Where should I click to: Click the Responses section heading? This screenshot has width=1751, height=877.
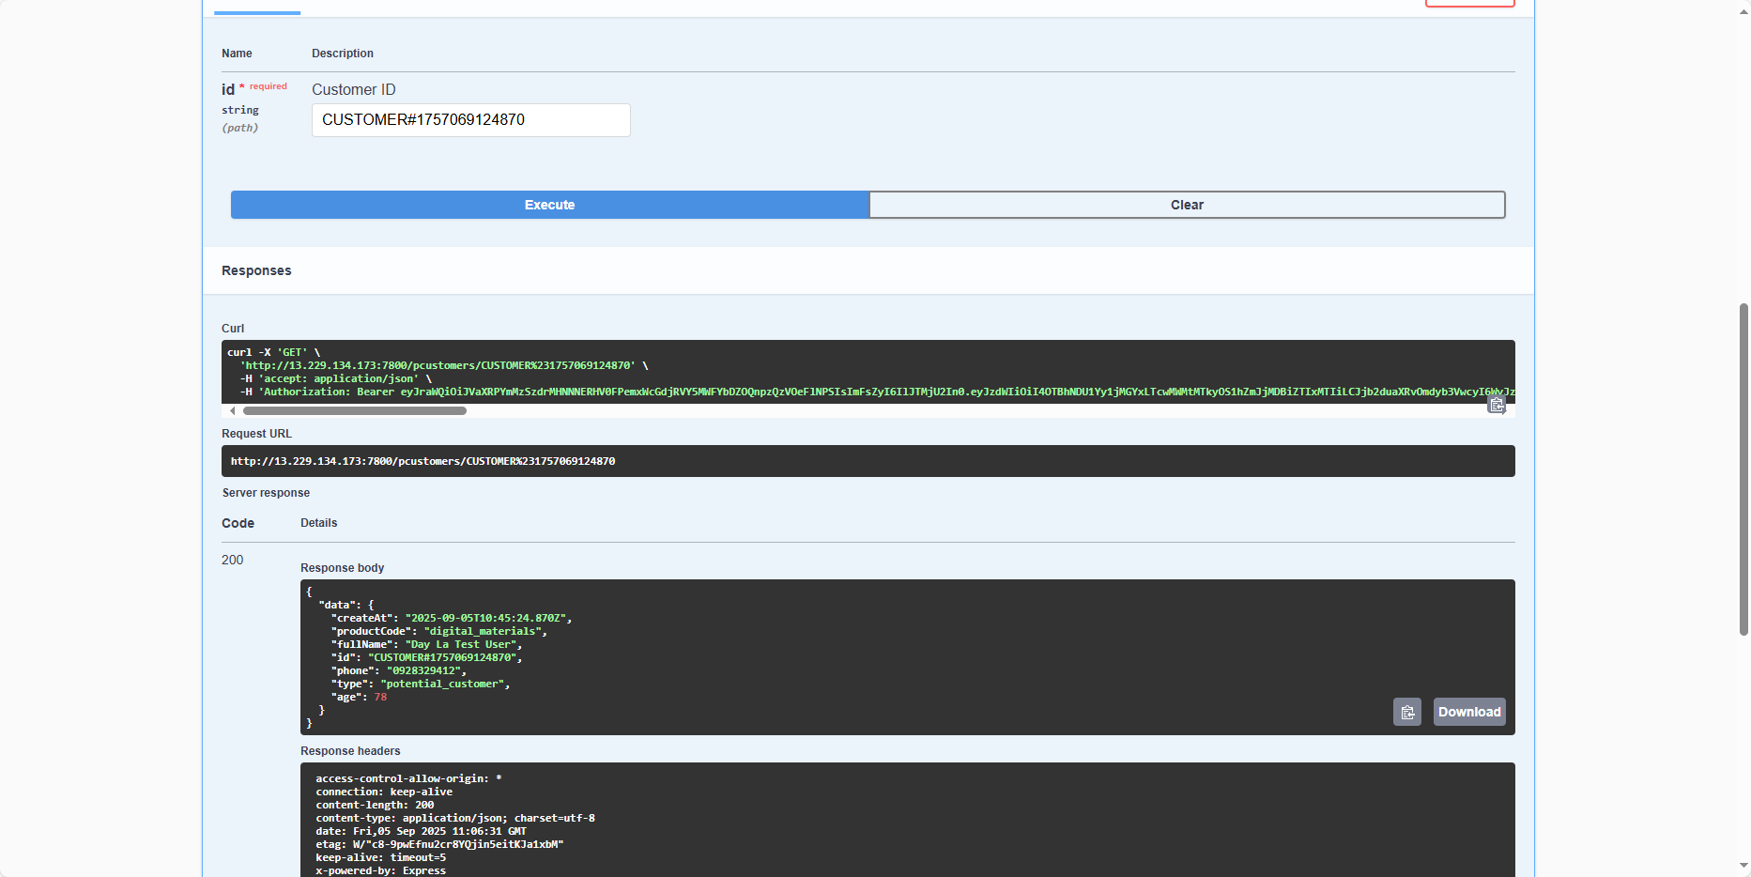(x=256, y=270)
